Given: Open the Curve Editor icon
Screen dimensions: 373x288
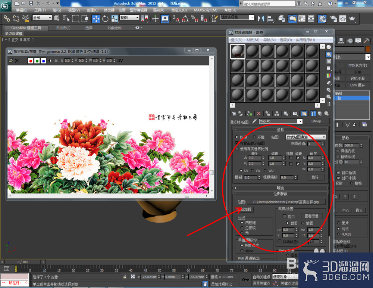Looking at the screenshot, I should point(302,19).
